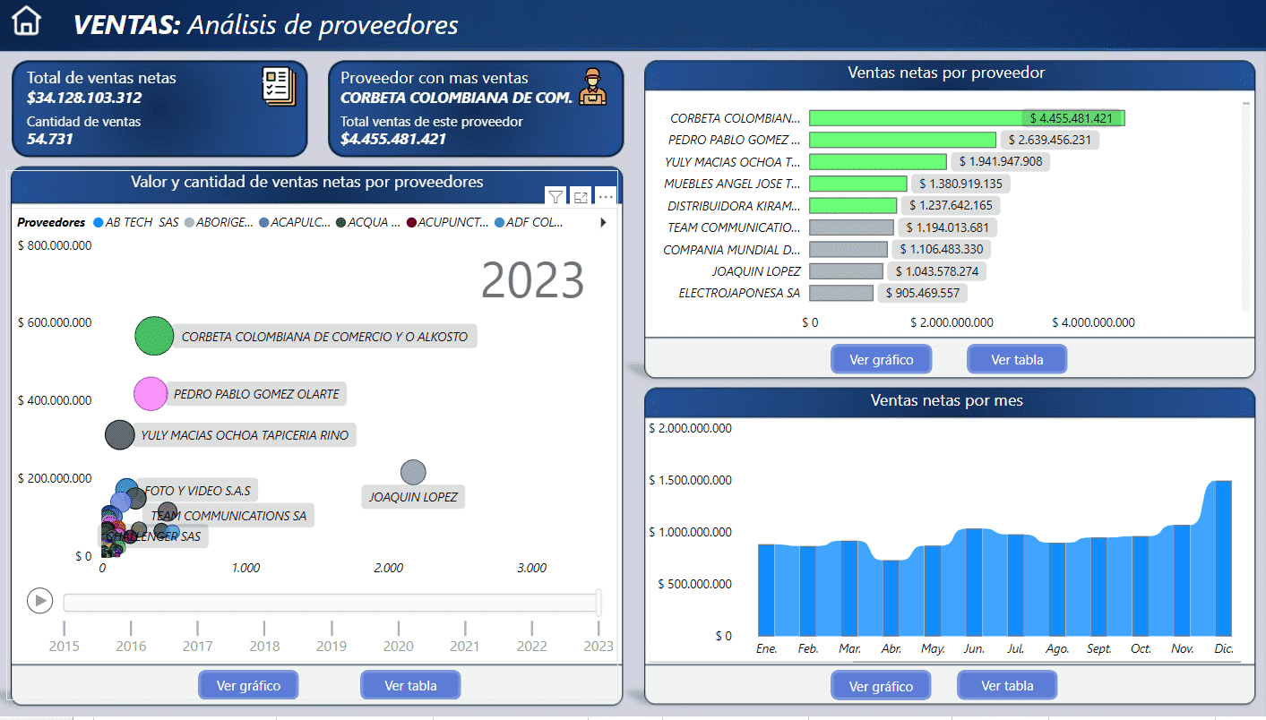This screenshot has width=1266, height=720.
Task: Select 2016 on the year timeline
Action: (x=131, y=647)
